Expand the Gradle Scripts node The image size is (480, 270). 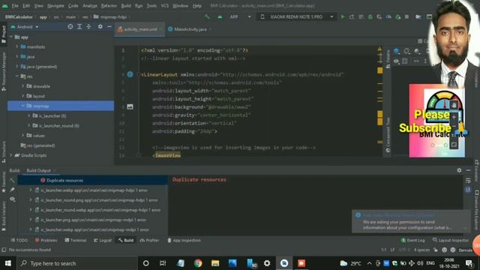11,155
